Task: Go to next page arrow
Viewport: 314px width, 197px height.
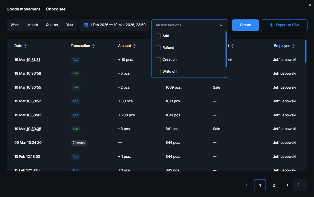Action: click(x=288, y=185)
